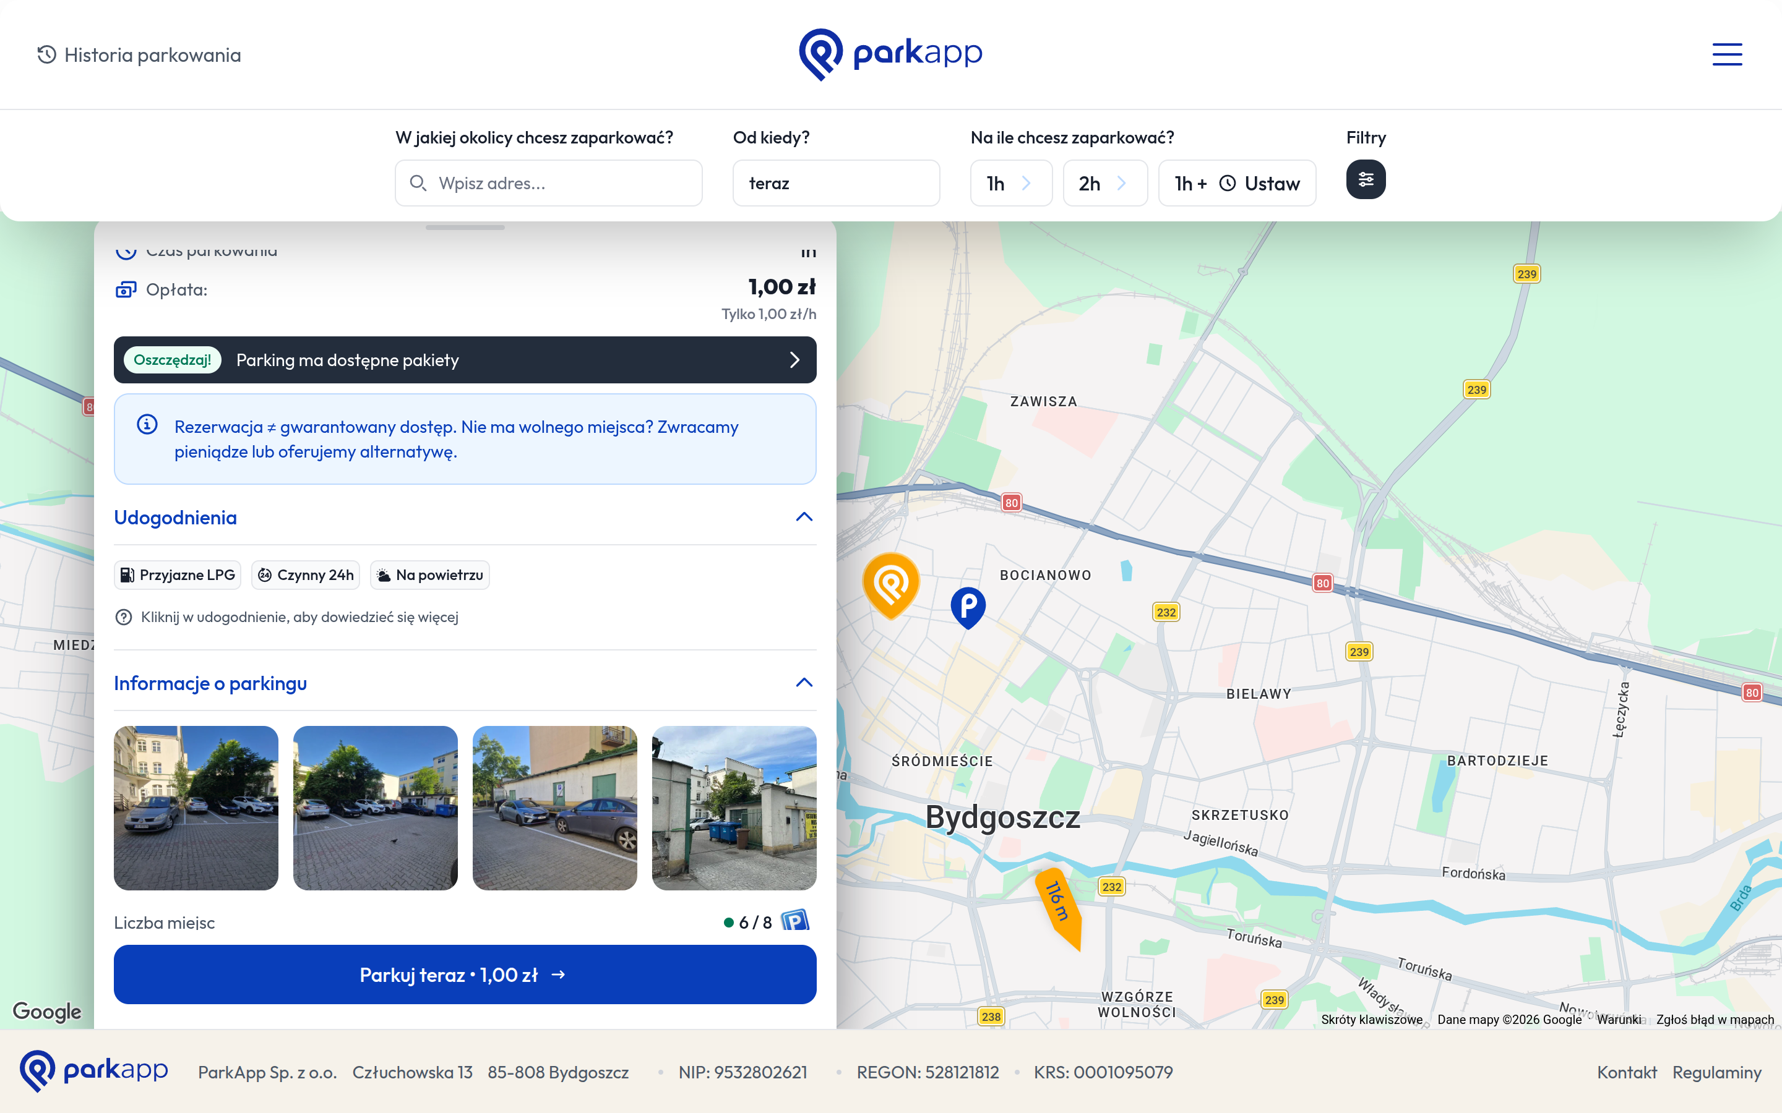Open the 1h + Ustaw custom duration
Viewport: 1782px width, 1113px height.
pos(1236,183)
